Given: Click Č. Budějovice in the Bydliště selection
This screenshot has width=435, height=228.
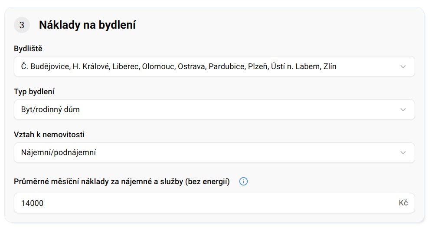Looking at the screenshot, I should [x=45, y=67].
